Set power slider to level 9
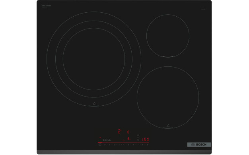This screenshot has height=155, width=249. coord(147,145)
